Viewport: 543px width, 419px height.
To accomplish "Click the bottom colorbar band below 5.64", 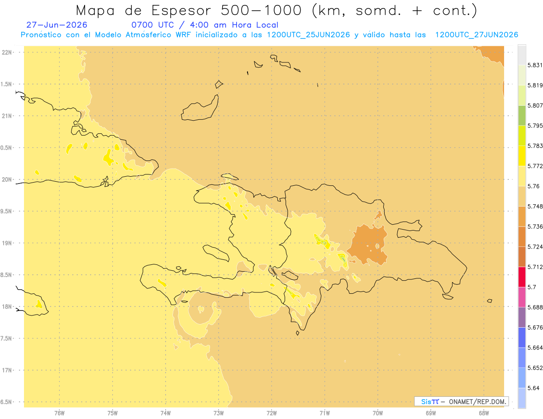I will pos(522,398).
